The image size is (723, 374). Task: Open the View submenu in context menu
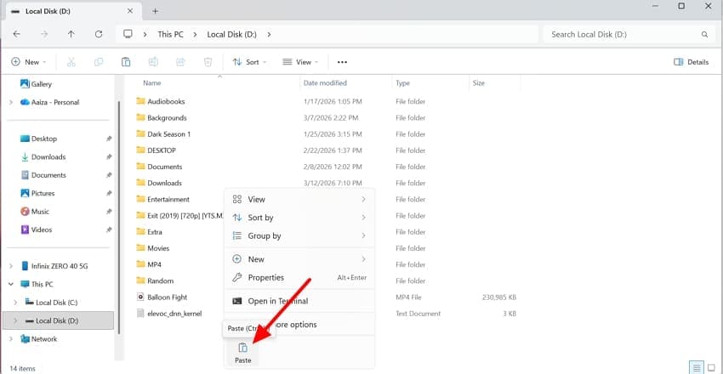pos(299,200)
